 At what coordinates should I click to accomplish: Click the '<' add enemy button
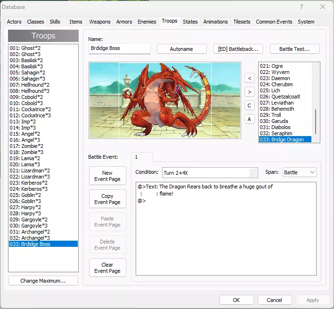[250, 78]
